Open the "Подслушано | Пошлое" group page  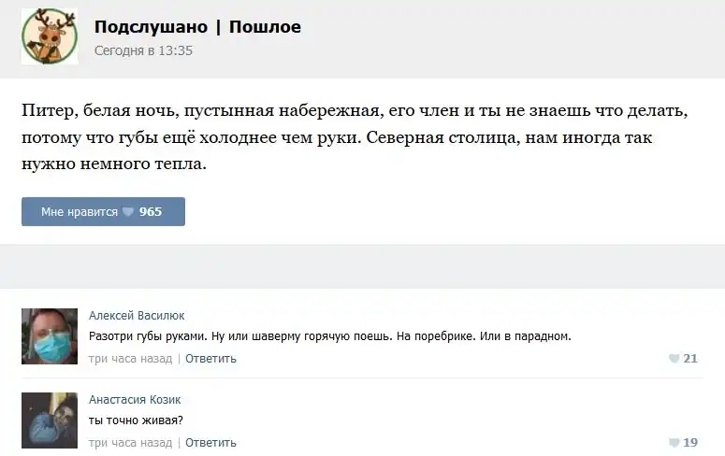[197, 27]
